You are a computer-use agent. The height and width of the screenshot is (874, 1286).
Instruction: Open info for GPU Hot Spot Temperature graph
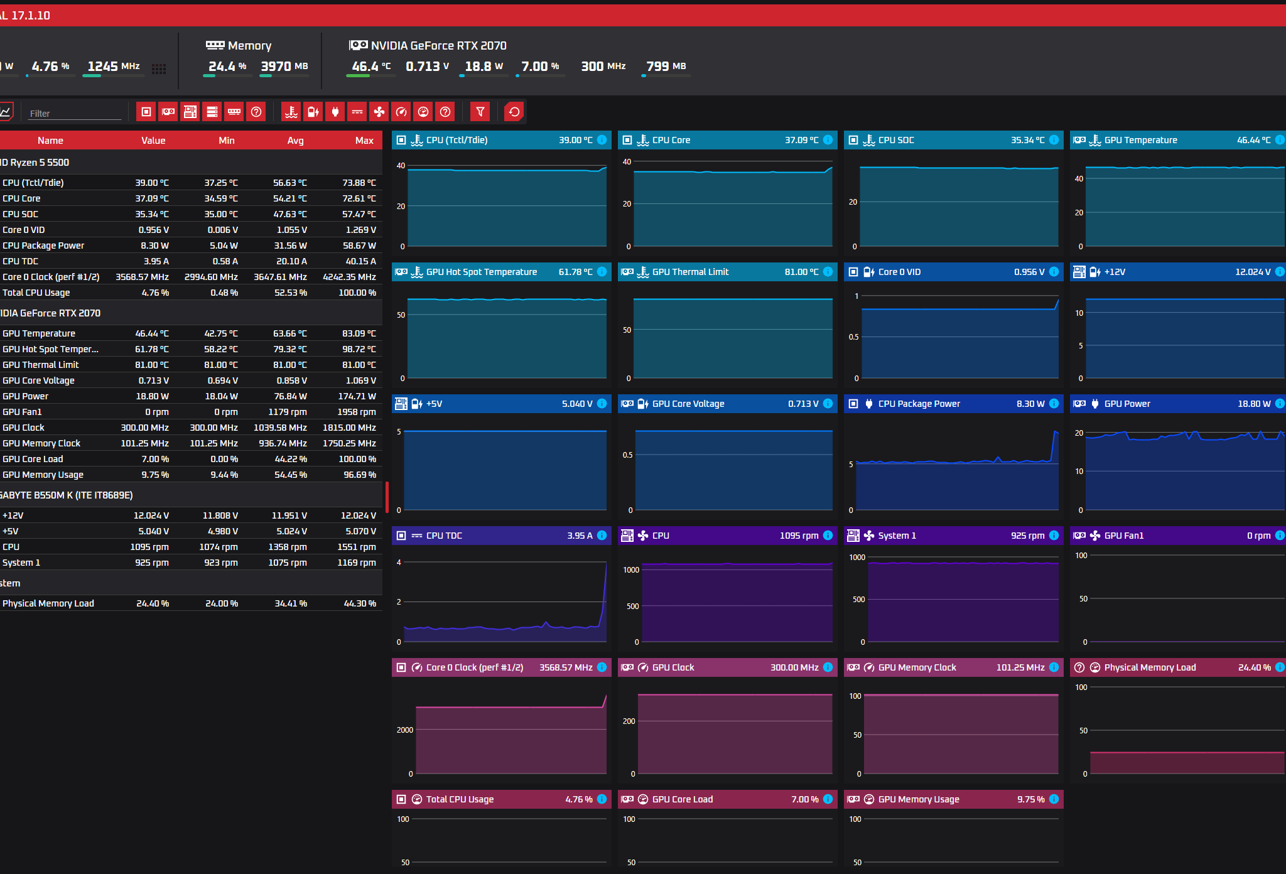(x=602, y=272)
